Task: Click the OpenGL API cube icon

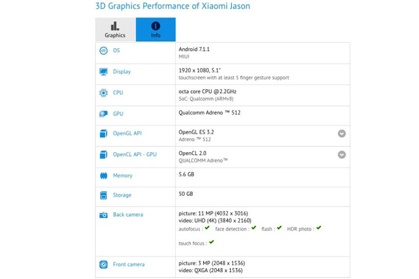Action: (103, 133)
